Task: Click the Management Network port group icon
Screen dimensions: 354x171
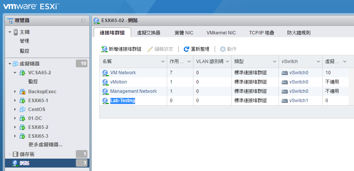Action: pyautogui.click(x=105, y=91)
